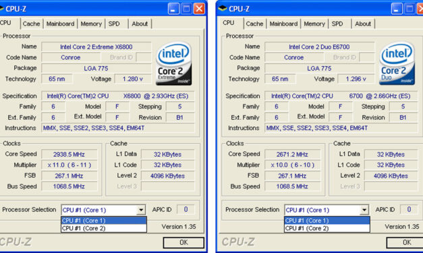
Task: Click the 2671.2 MHz core speed value
Action: point(292,154)
